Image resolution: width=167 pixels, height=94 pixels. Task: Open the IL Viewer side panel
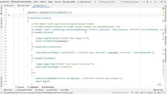166,29
